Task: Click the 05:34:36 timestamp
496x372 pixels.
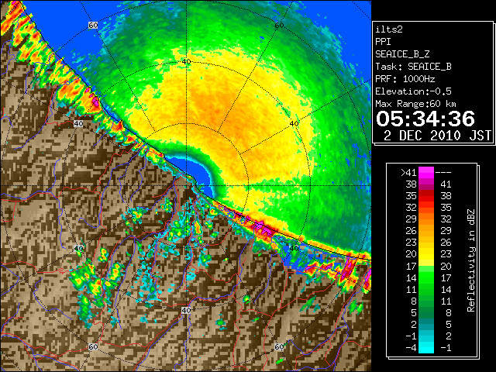Action: (x=425, y=119)
